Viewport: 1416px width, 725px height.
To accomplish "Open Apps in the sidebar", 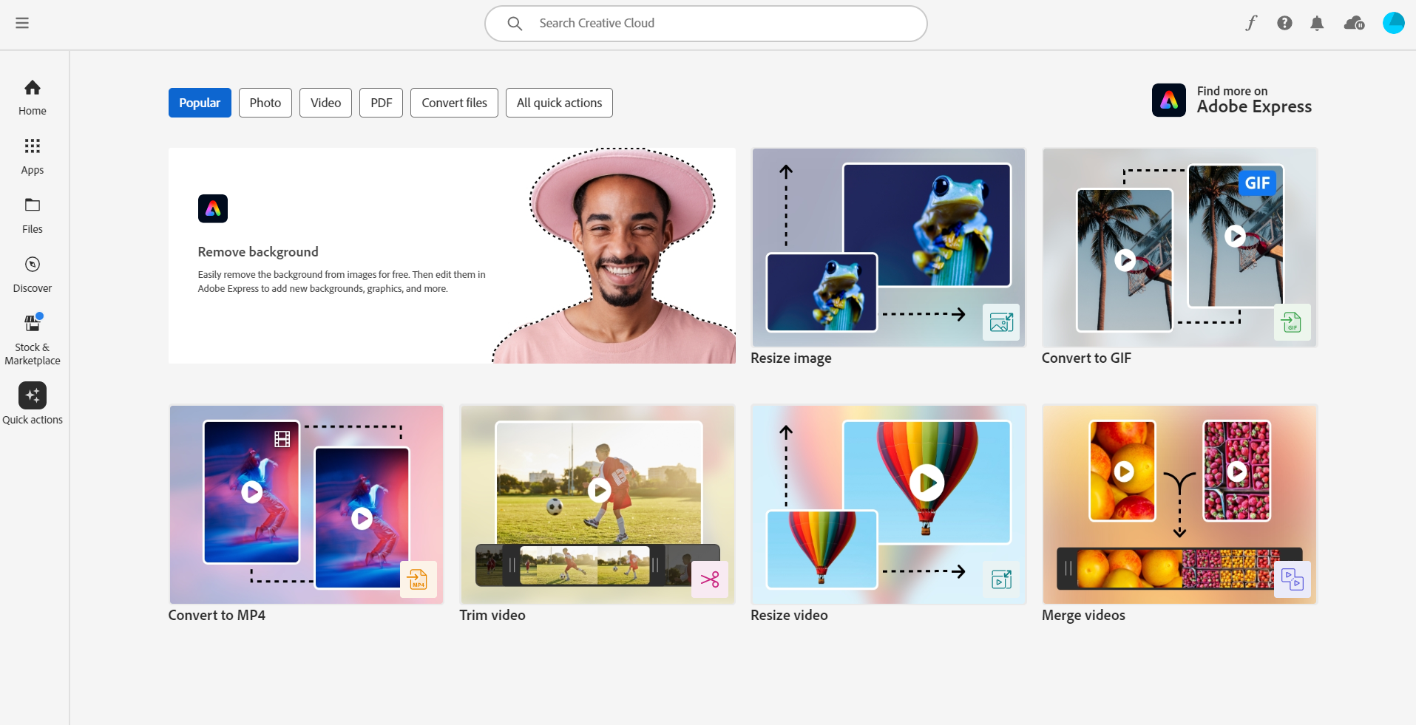I will [33, 157].
